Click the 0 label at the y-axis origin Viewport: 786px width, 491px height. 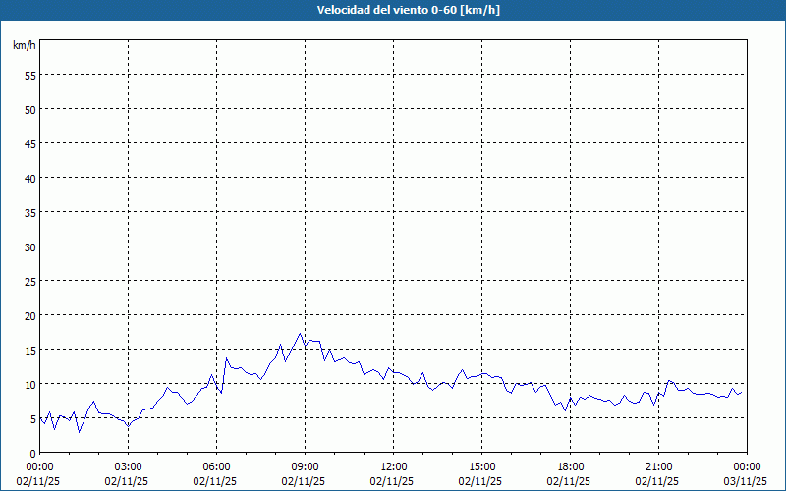(x=33, y=453)
